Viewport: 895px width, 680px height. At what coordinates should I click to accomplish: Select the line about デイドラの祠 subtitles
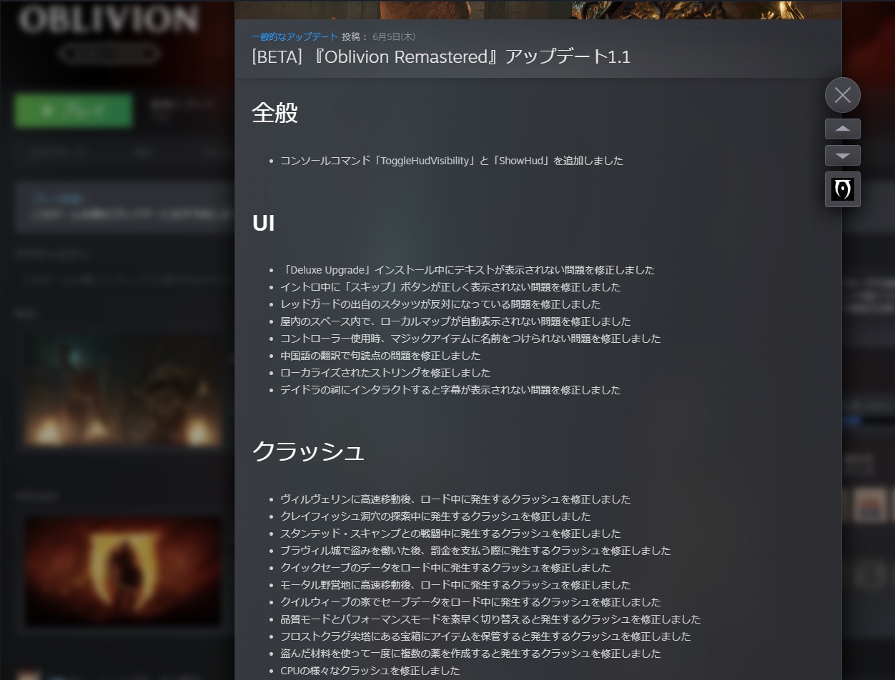coord(450,390)
